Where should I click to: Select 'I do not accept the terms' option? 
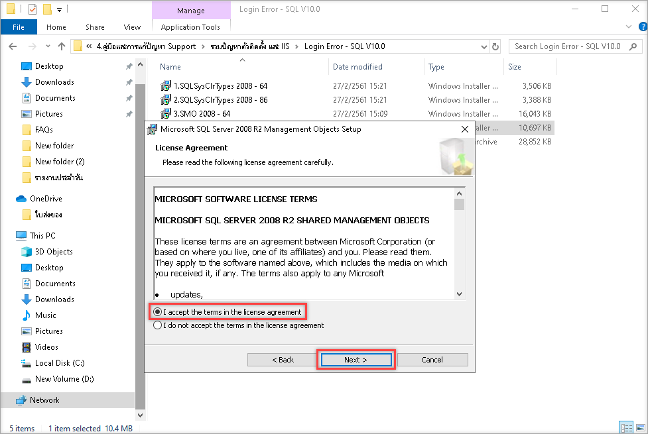coord(157,325)
